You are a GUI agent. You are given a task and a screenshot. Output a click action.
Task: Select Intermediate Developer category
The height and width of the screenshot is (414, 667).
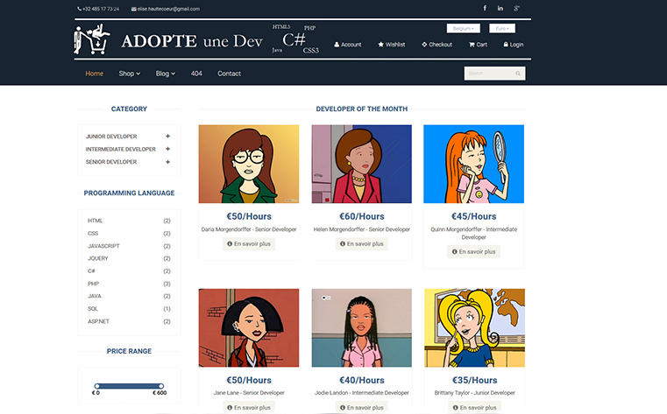click(x=121, y=149)
